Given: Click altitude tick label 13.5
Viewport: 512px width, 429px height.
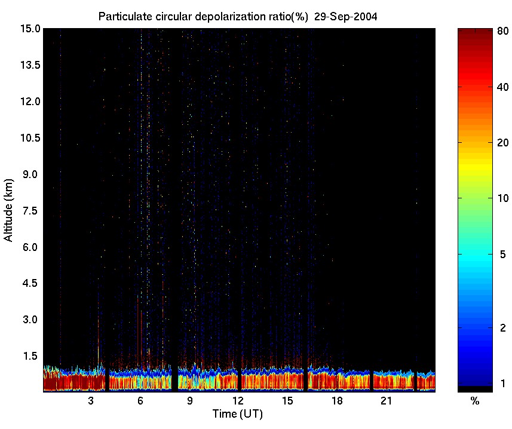Looking at the screenshot, I should (30, 65).
